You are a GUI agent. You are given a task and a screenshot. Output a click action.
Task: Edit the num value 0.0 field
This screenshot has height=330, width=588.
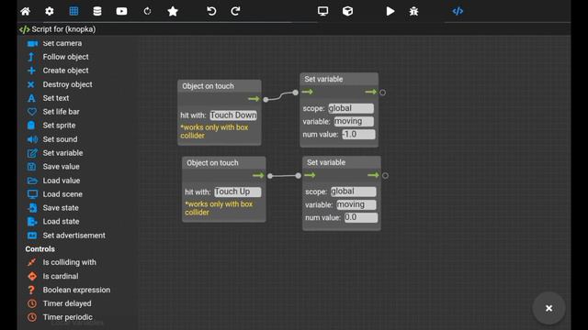pos(361,217)
